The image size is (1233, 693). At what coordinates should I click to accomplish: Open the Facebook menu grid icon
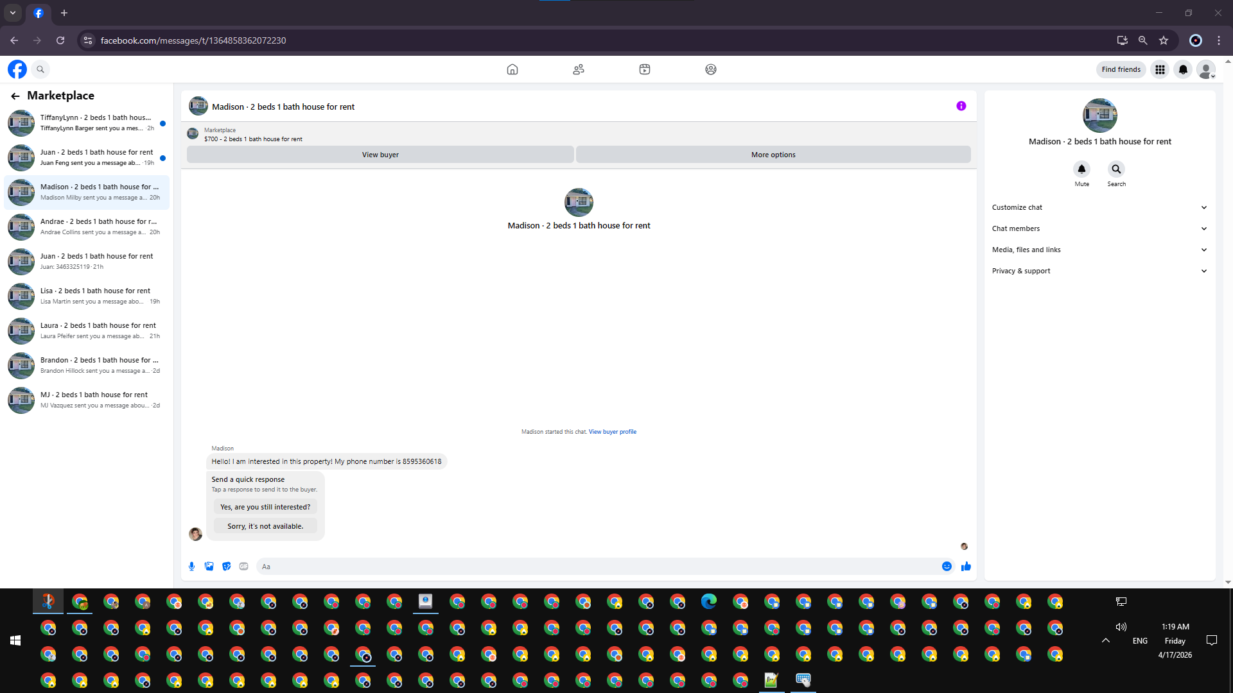tap(1160, 69)
